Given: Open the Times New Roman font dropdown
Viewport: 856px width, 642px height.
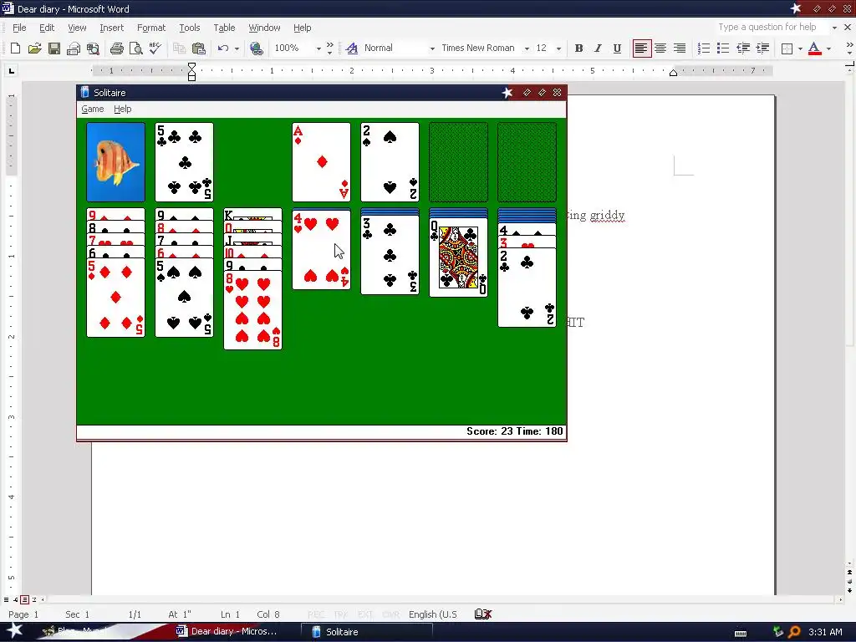Looking at the screenshot, I should [x=527, y=48].
